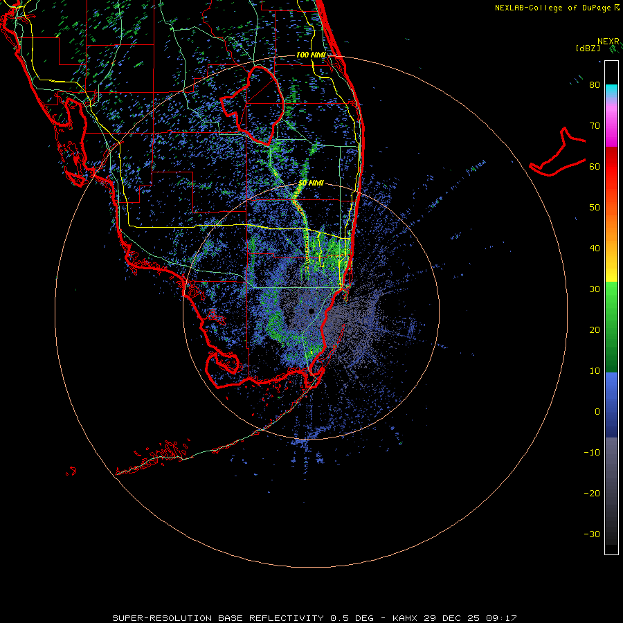623x623 pixels.
Task: Click the 40 value on color scale
Action: coord(595,249)
